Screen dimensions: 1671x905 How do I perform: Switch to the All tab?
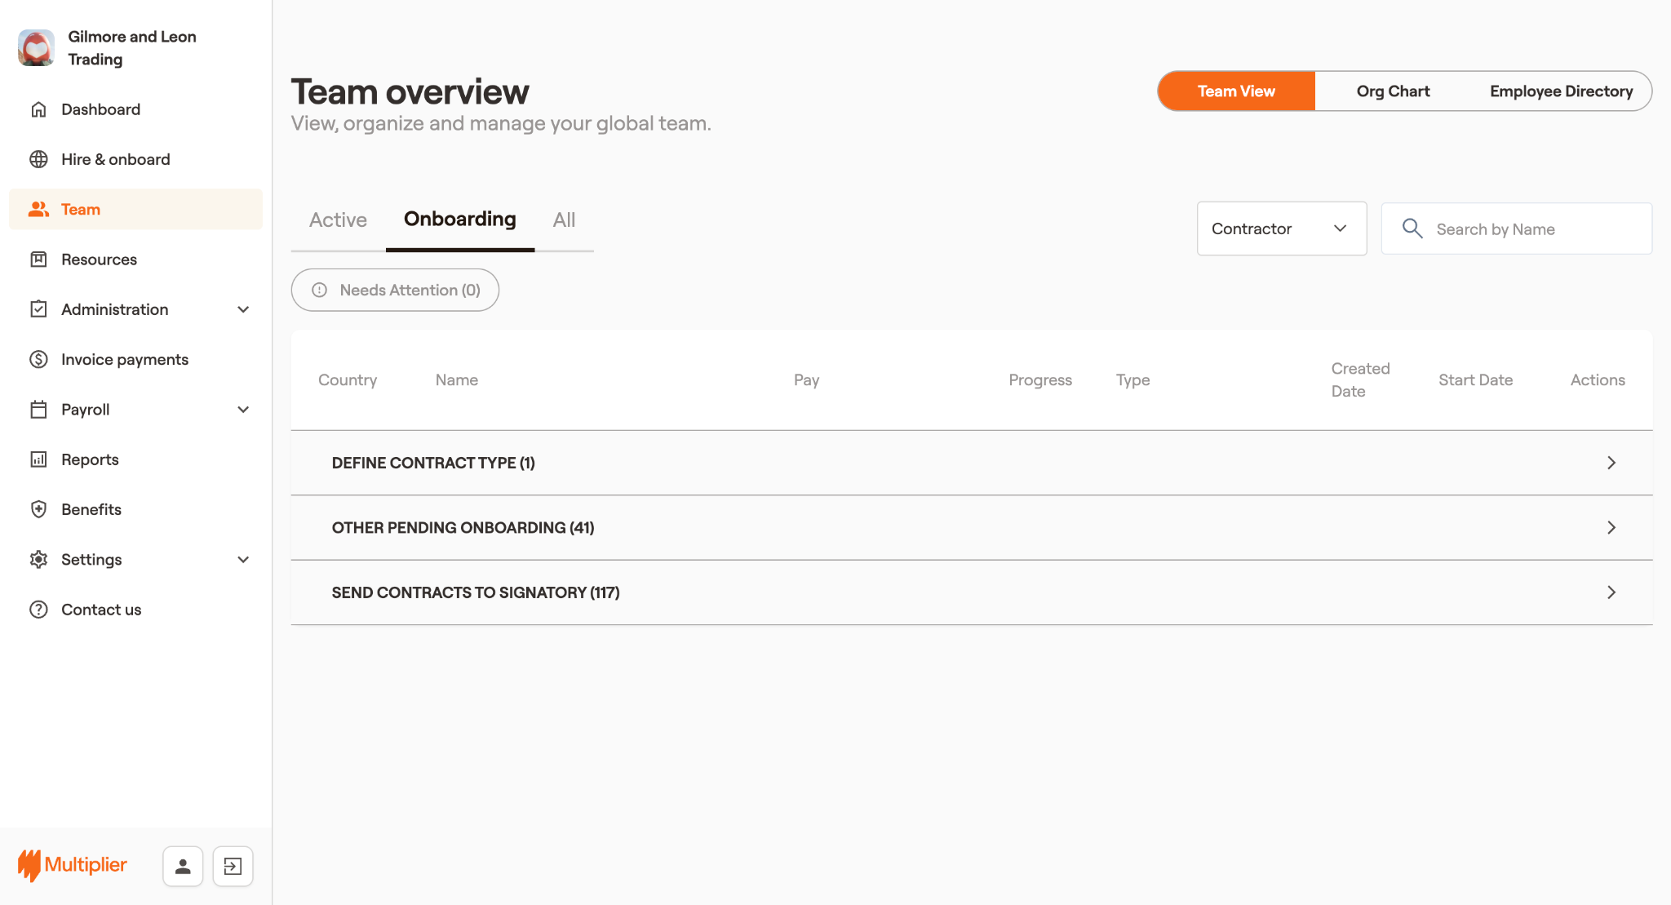tap(564, 220)
